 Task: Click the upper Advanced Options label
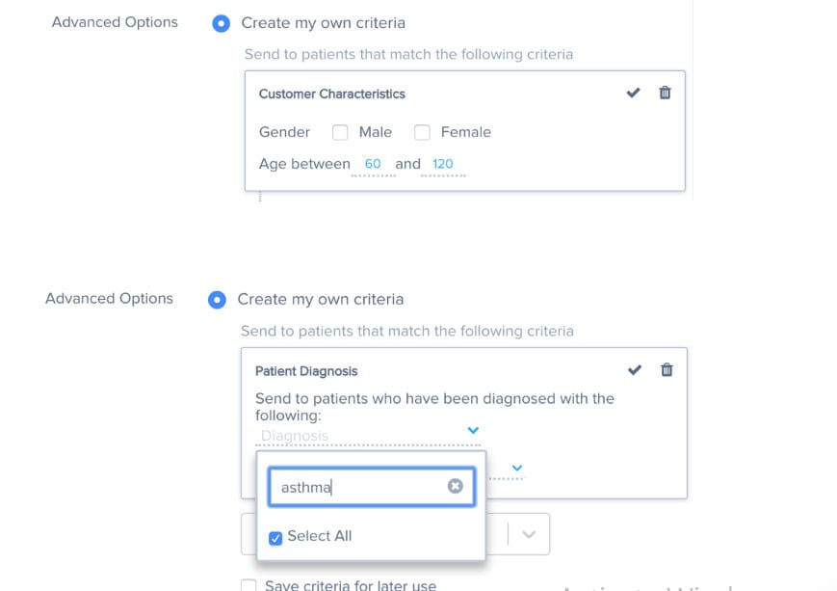[115, 22]
